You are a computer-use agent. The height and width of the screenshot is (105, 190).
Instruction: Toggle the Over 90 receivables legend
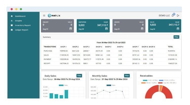click(167, 83)
